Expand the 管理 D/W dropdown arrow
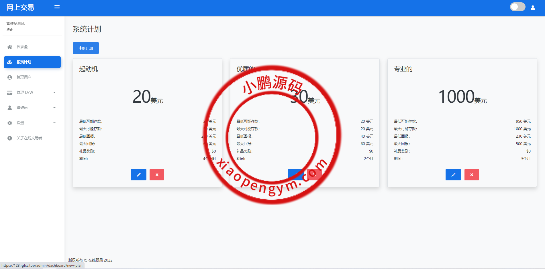The width and height of the screenshot is (545, 269). tap(54, 93)
